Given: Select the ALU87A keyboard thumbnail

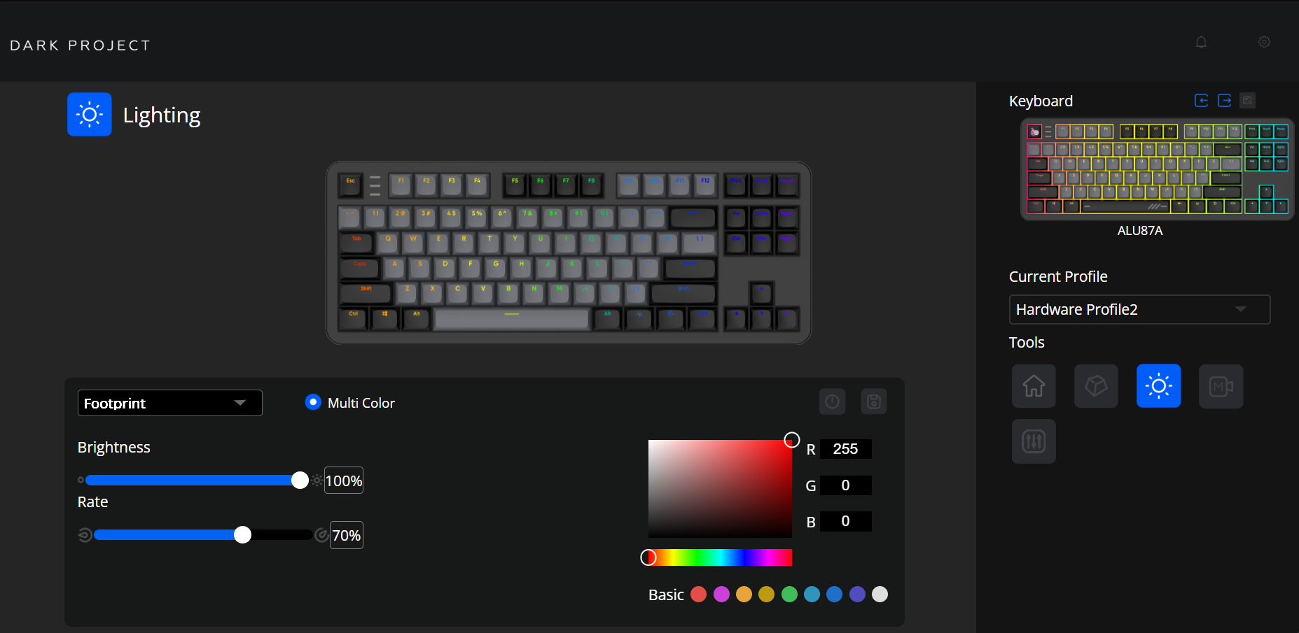Looking at the screenshot, I should (1158, 170).
